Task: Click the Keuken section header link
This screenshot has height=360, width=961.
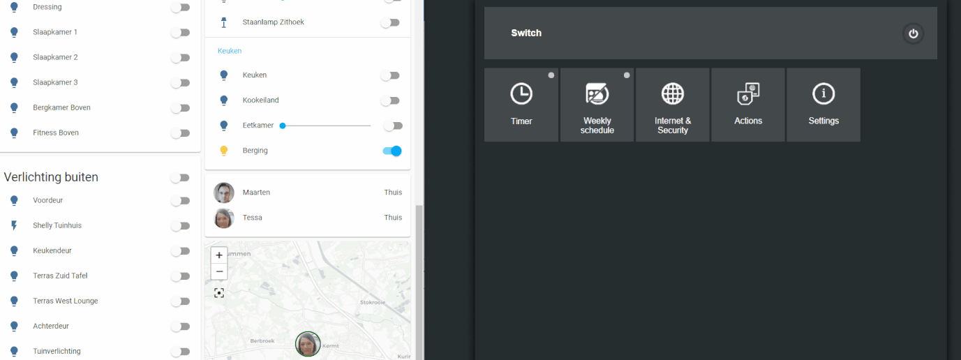Action: 230,51
